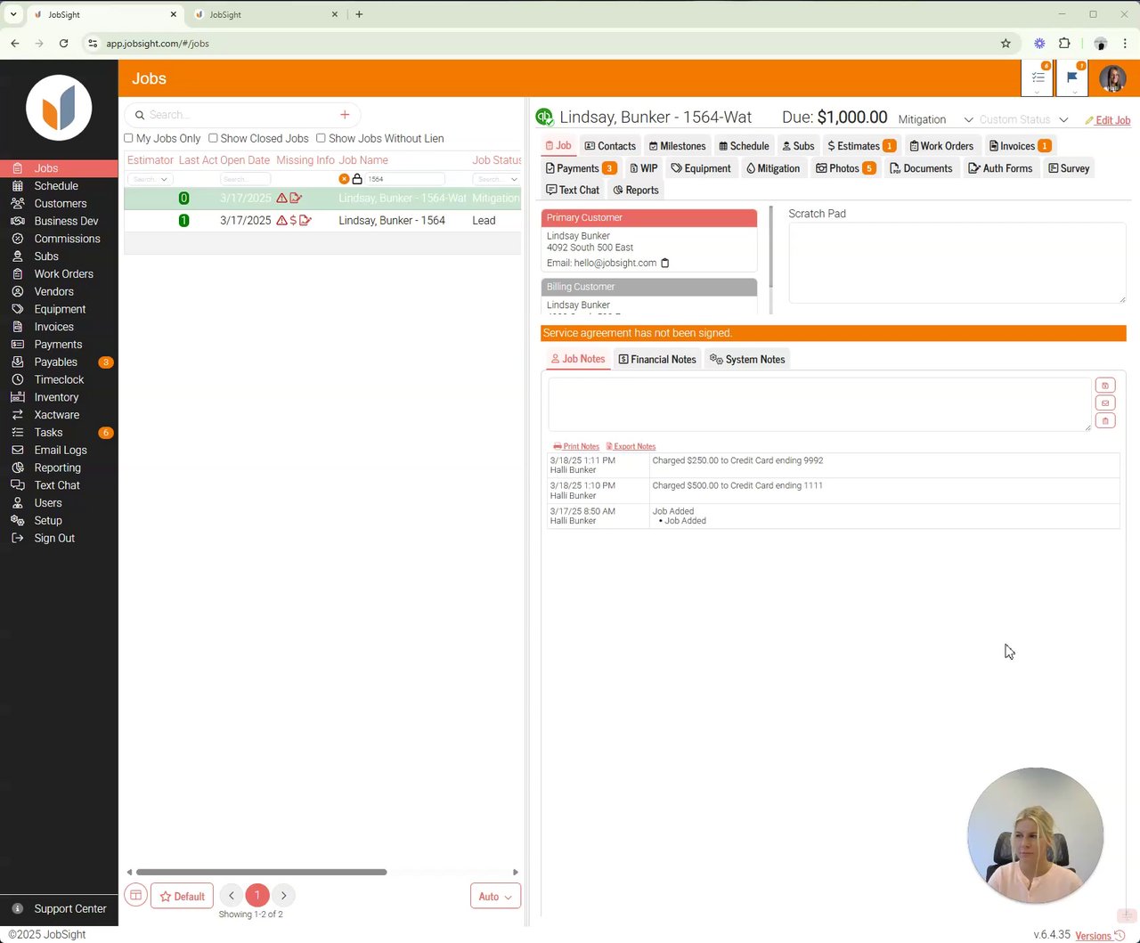Open the Versions link at bottom right

[1100, 935]
